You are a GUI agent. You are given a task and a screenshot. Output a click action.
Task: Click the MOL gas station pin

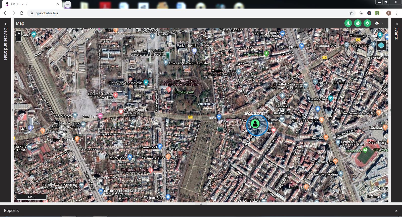point(30,128)
